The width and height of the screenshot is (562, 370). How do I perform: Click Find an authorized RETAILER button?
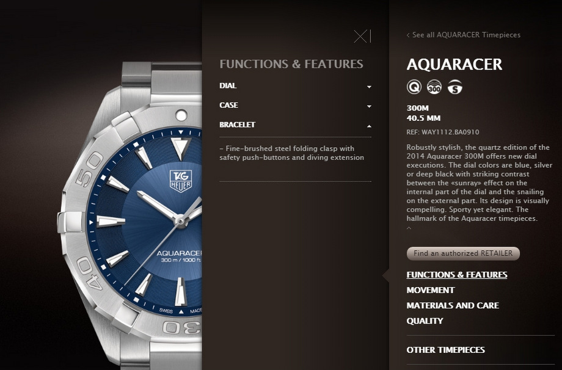click(463, 253)
